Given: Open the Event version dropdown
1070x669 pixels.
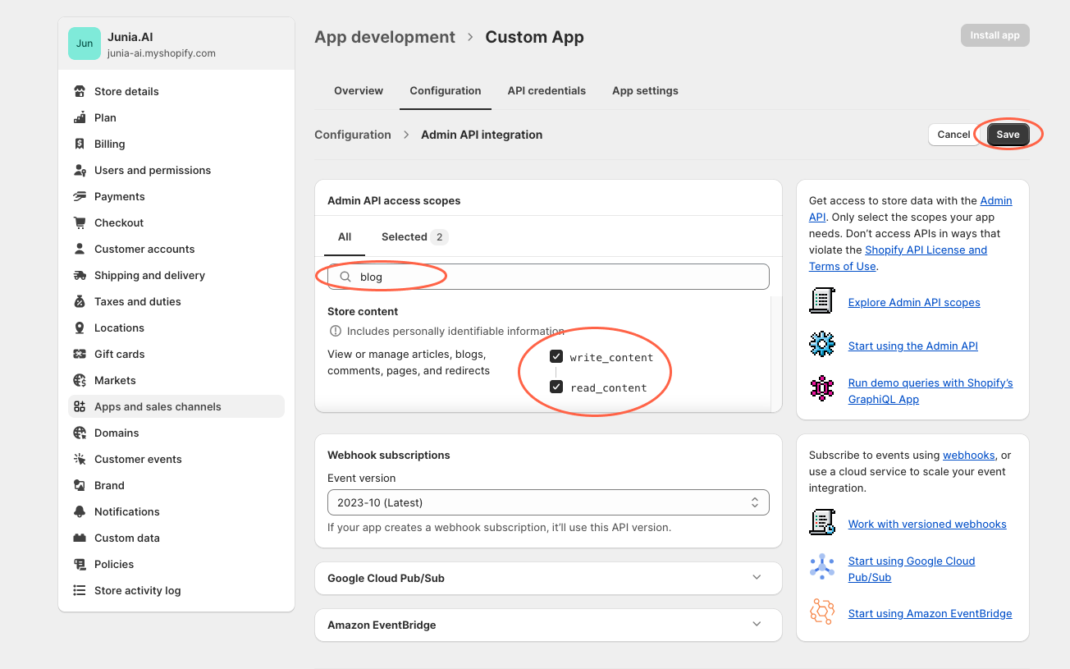Looking at the screenshot, I should pyautogui.click(x=548, y=502).
